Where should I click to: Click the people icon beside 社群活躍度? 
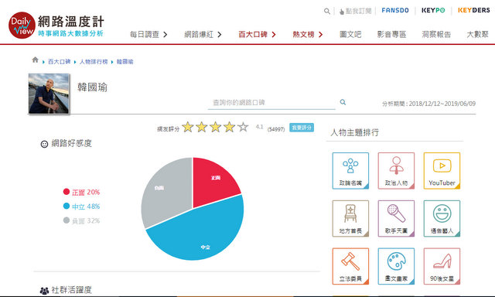tap(44, 290)
